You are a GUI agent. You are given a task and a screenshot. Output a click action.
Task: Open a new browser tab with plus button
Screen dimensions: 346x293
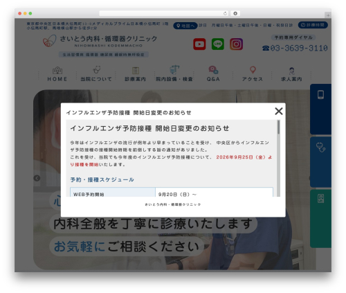click(x=328, y=15)
